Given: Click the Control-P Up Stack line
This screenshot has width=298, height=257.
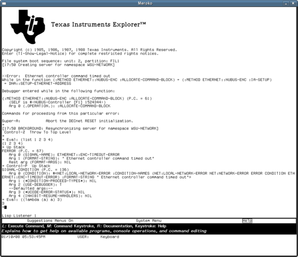Looking at the screenshot, I should click(x=26, y=166).
